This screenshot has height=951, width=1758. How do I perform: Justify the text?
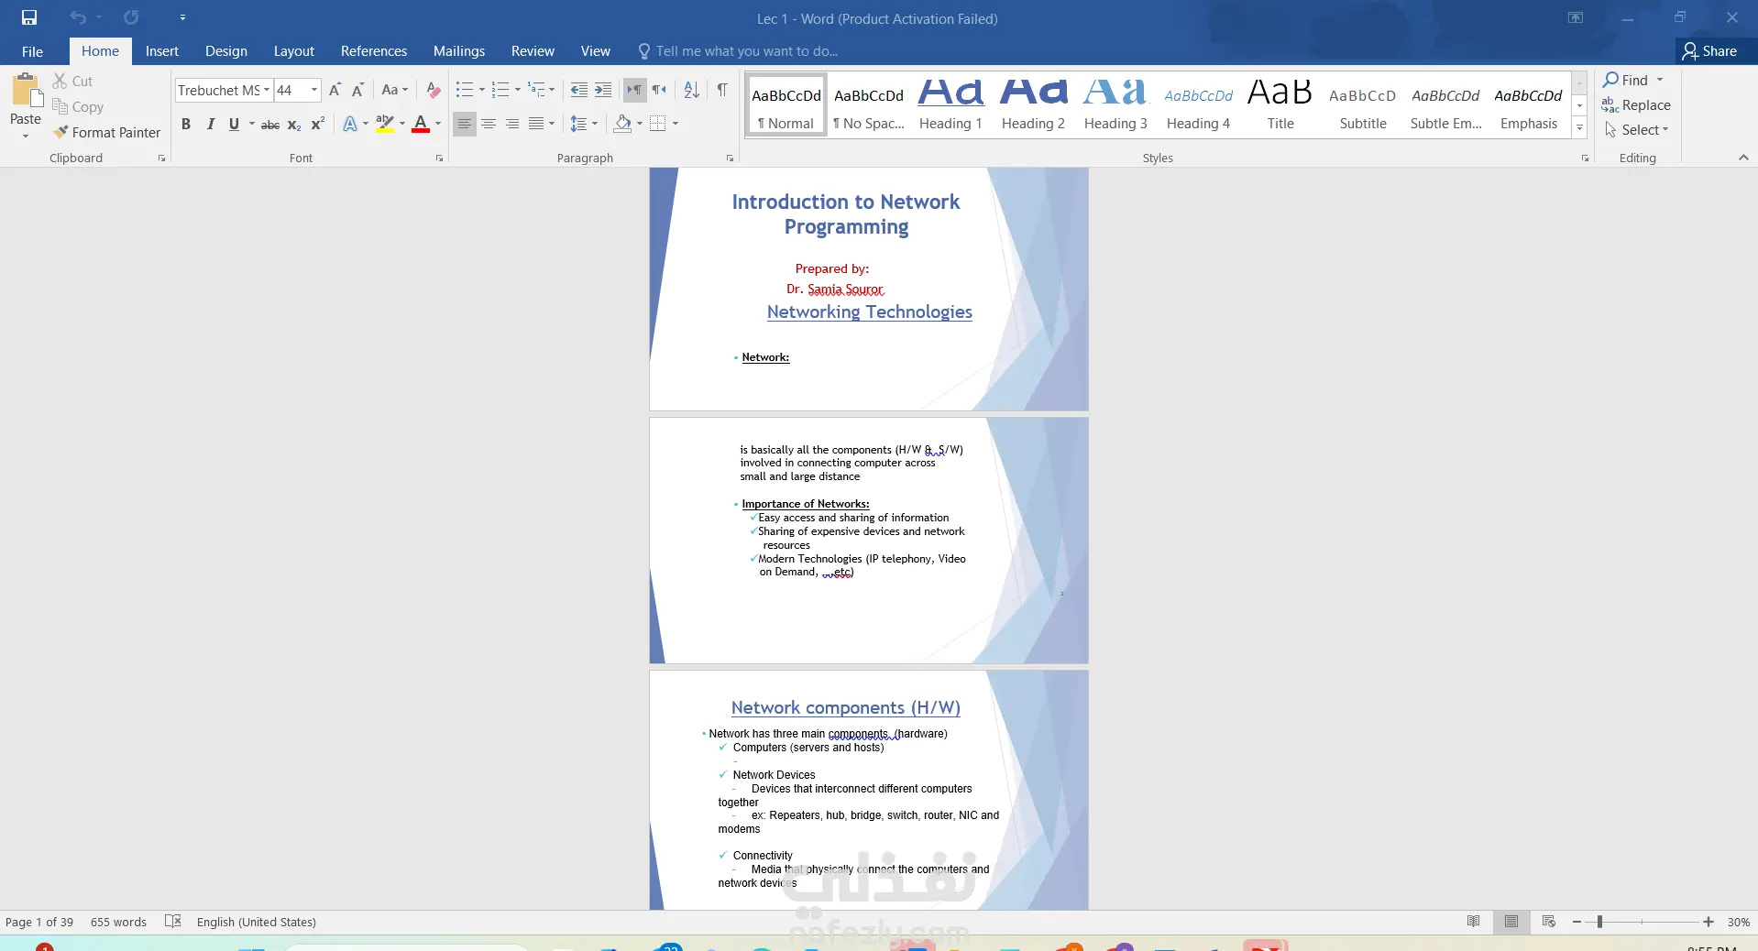point(536,124)
